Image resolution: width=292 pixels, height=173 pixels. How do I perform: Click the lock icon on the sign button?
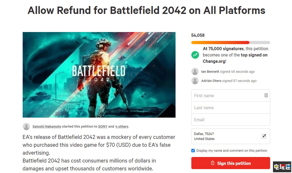click(213, 163)
